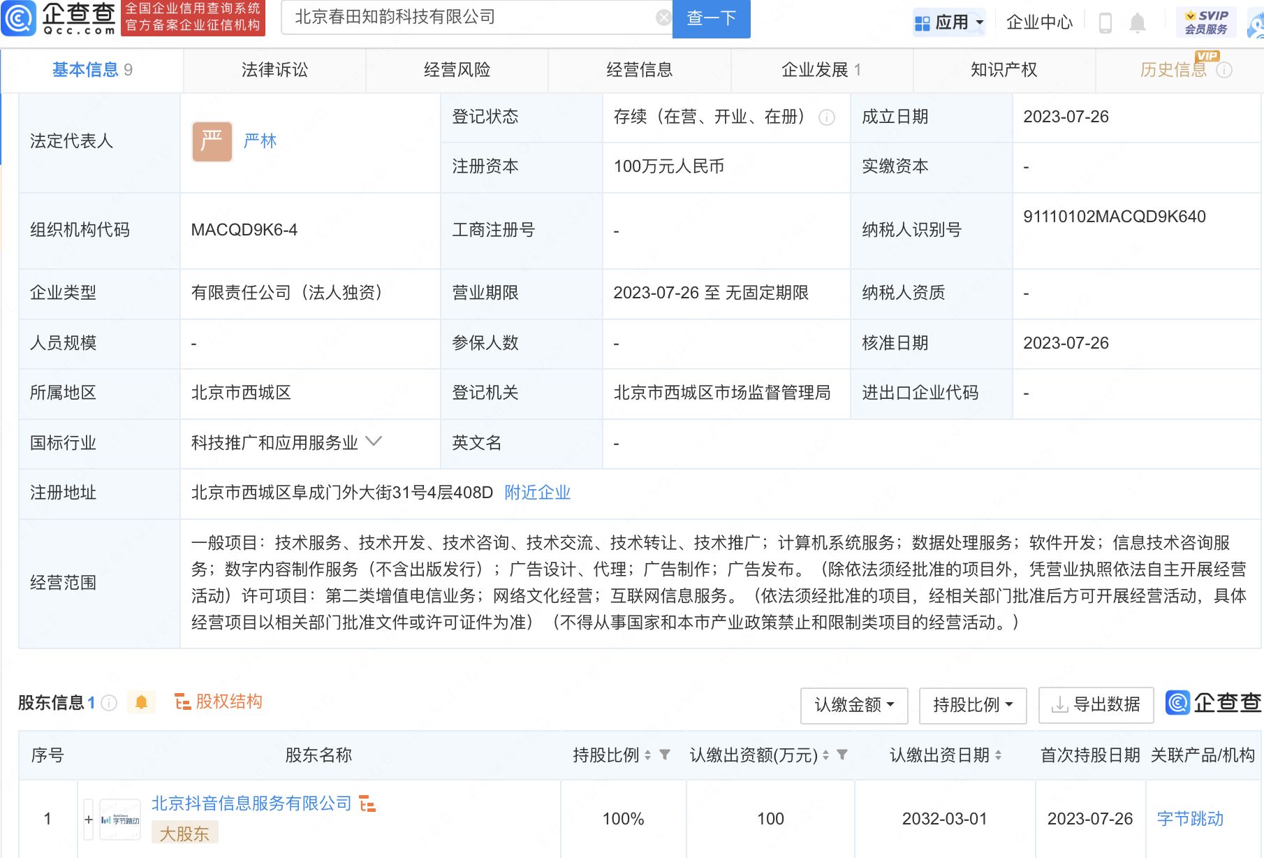This screenshot has width=1264, height=858.
Task: Sort shareholders by 认缴出资日期 column
Action: point(999,755)
